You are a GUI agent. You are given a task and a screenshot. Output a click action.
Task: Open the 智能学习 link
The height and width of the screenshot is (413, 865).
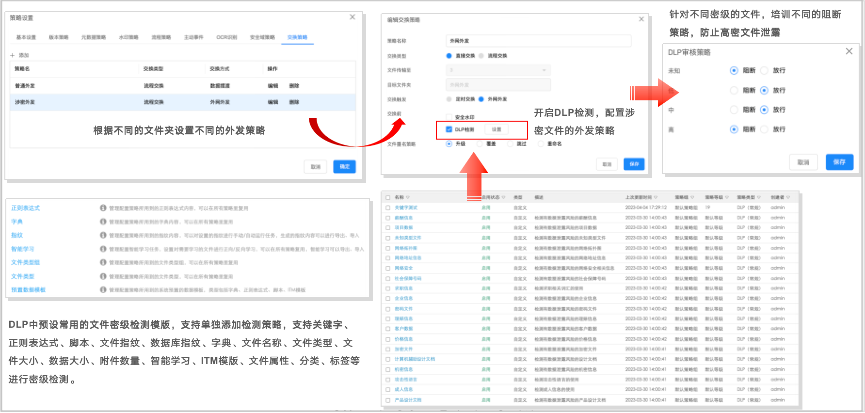[23, 249]
